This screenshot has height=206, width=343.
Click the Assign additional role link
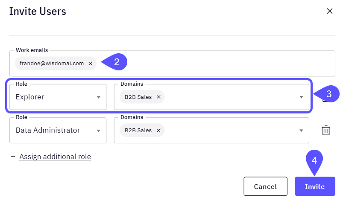[55, 157]
